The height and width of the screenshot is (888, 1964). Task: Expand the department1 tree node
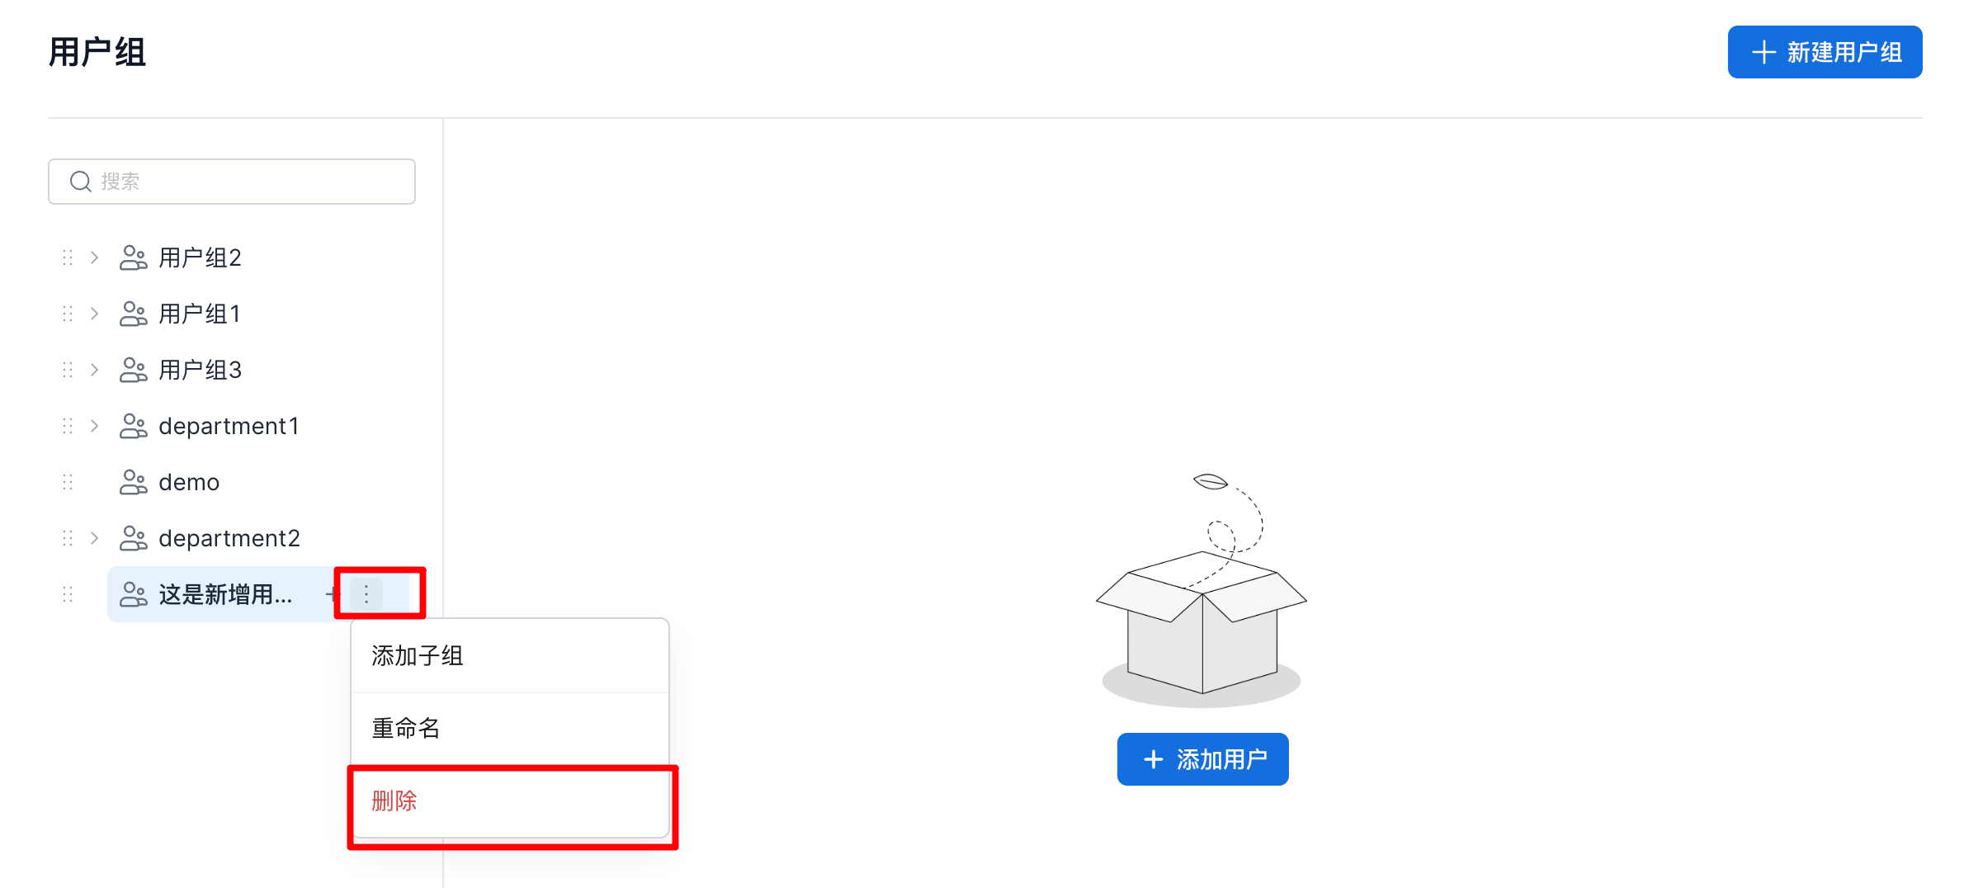(95, 426)
